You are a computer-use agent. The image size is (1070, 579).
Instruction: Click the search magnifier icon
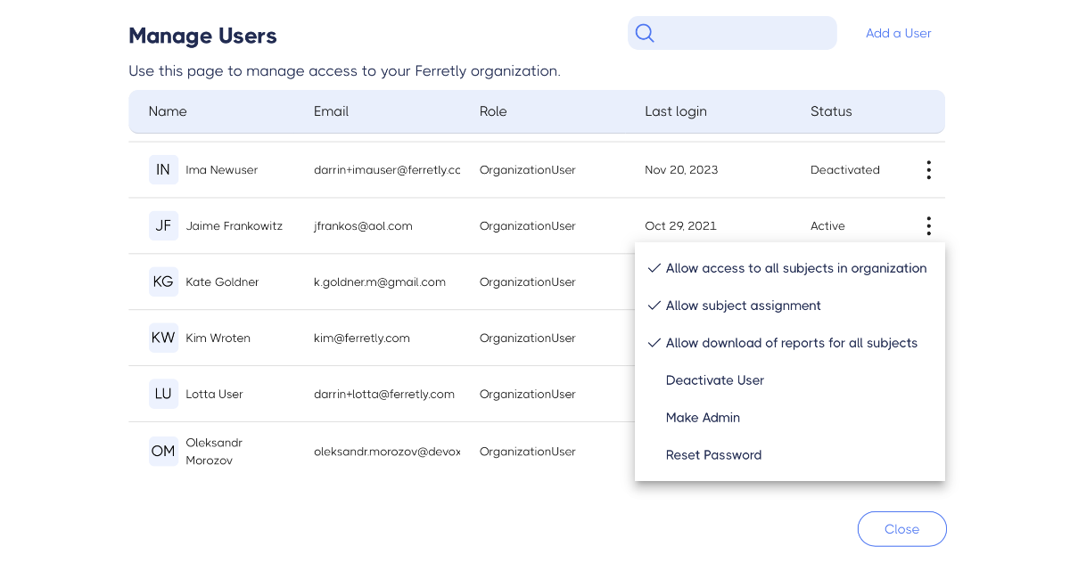click(x=645, y=34)
